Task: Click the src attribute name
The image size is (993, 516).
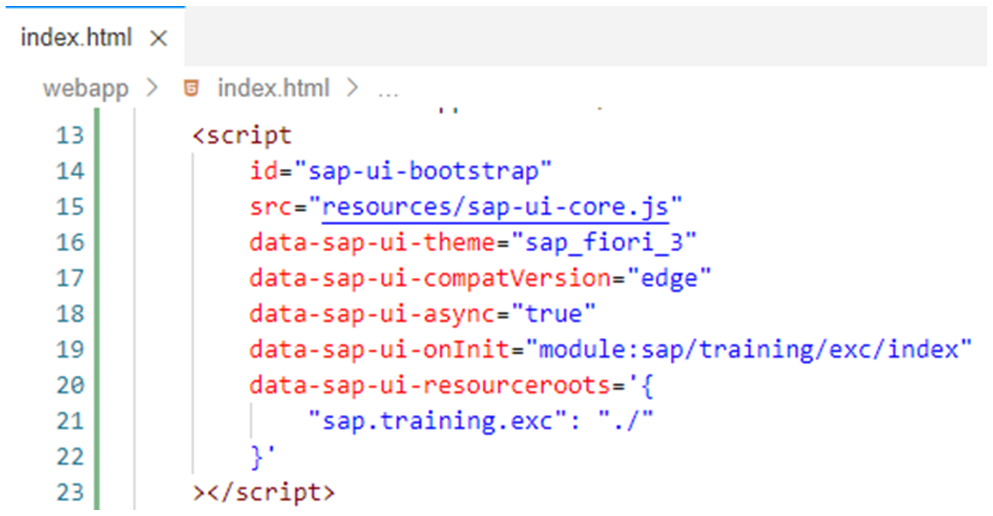Action: point(271,207)
